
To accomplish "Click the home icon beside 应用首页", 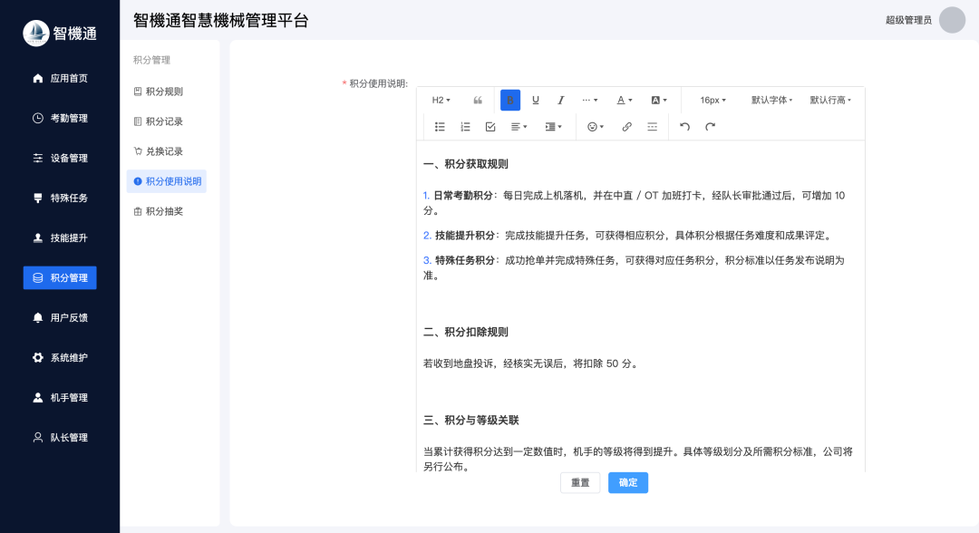I will tap(38, 78).
